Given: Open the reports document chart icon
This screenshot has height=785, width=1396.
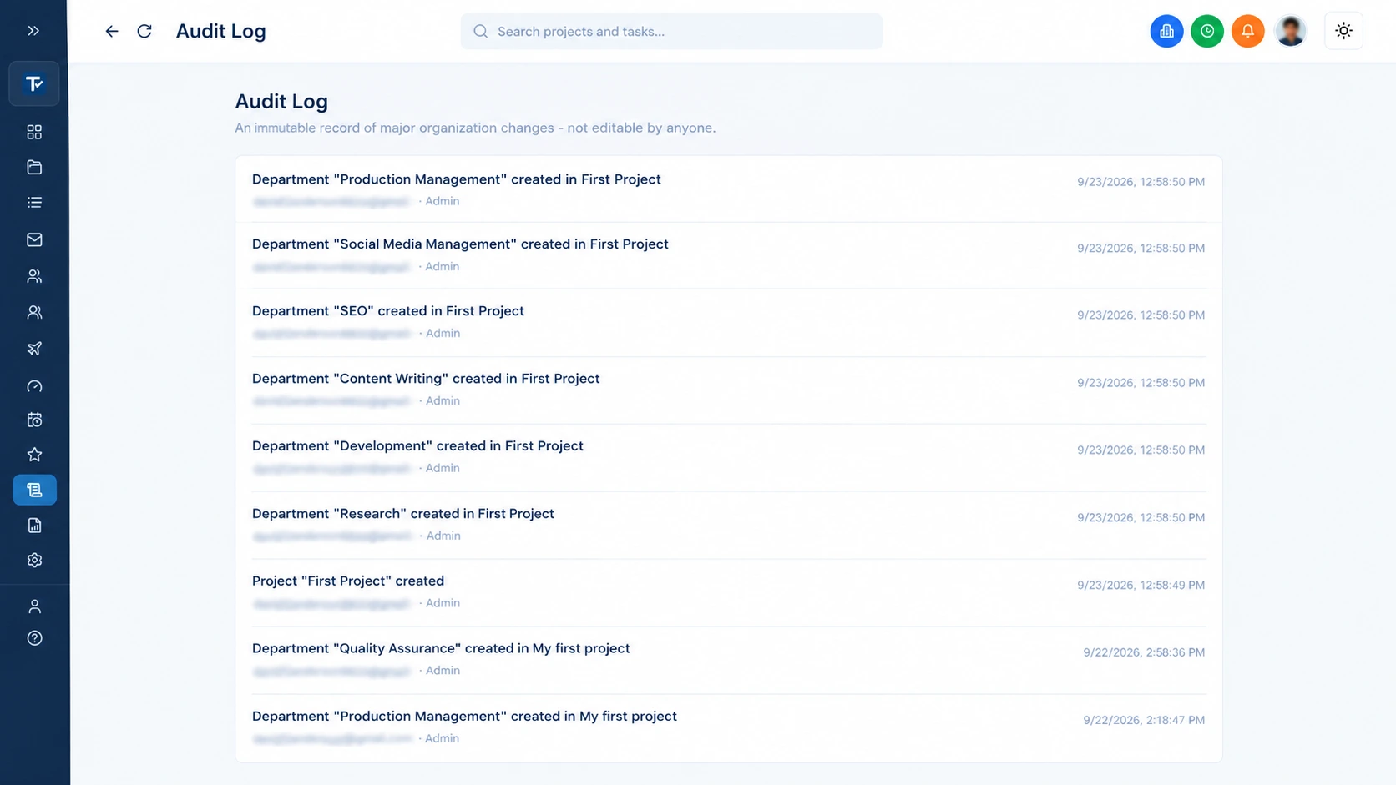Looking at the screenshot, I should pyautogui.click(x=34, y=526).
